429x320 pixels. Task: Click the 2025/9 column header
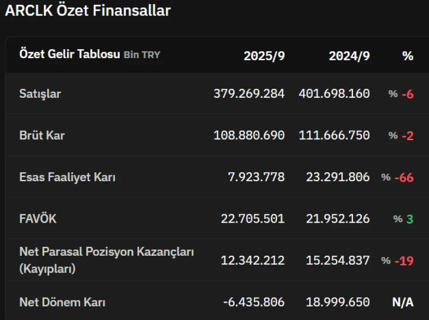[x=264, y=56]
